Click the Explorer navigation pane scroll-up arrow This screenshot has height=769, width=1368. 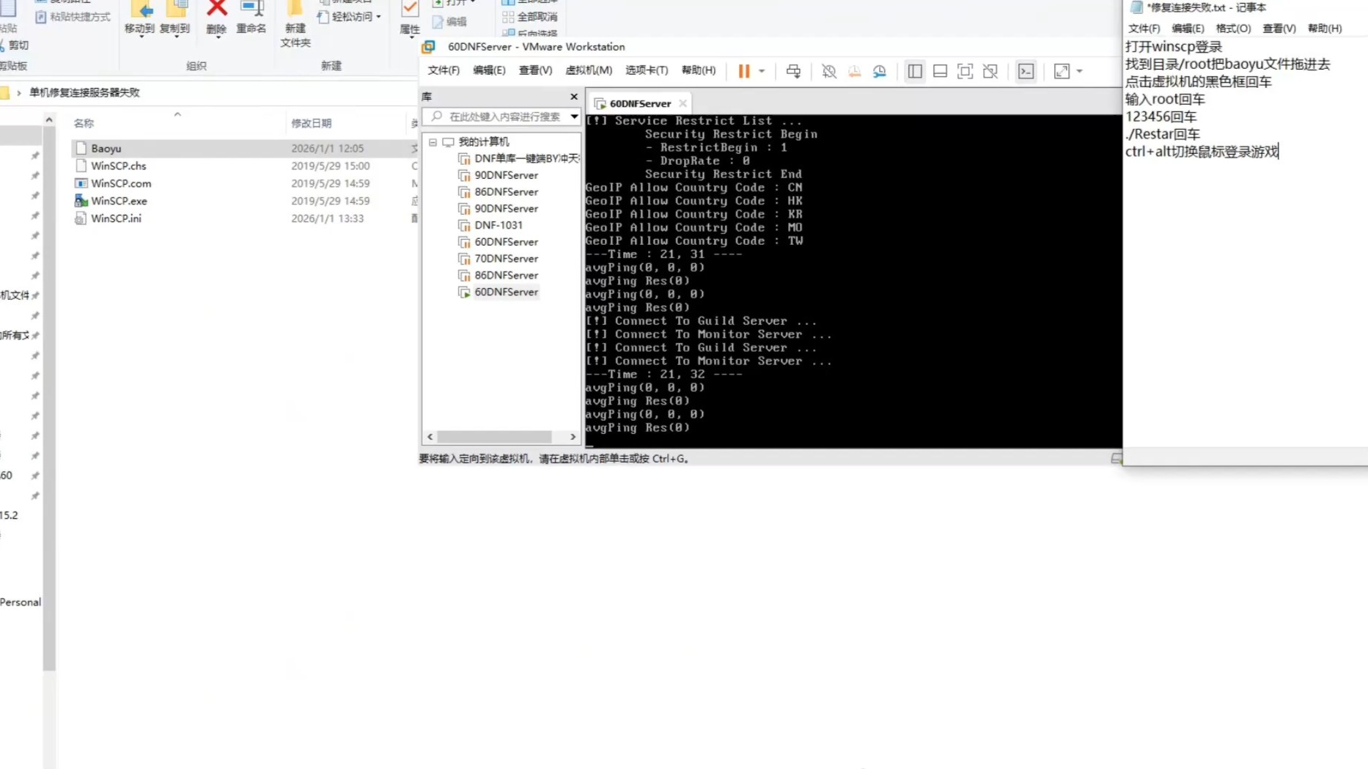click(49, 119)
